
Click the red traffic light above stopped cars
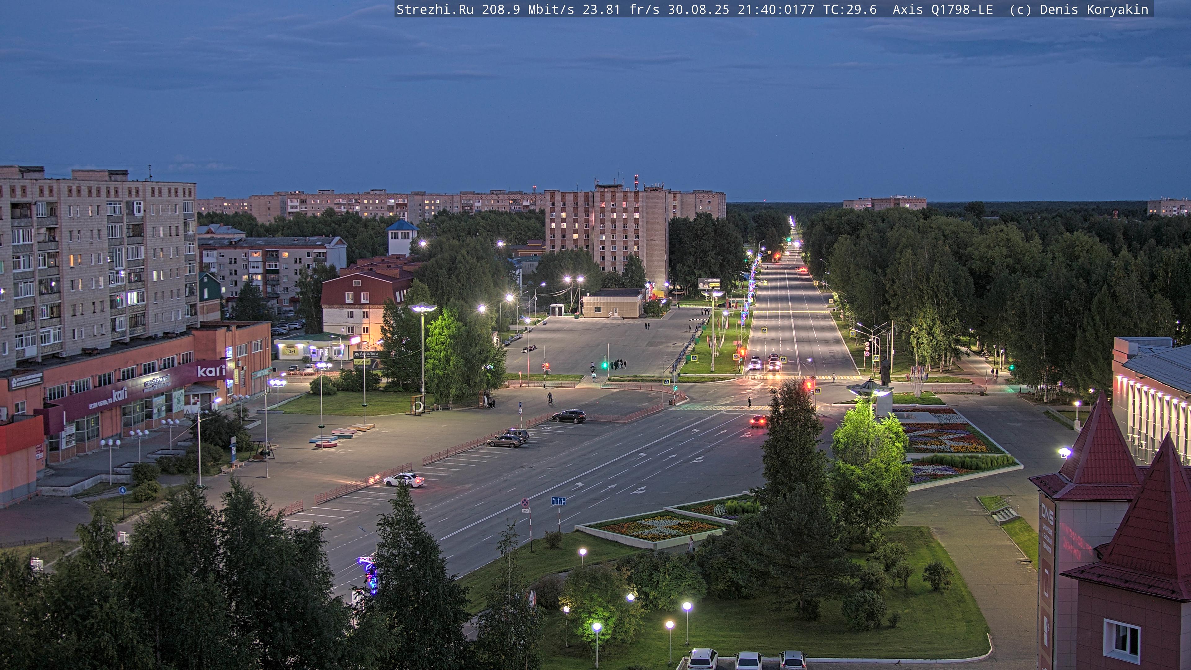click(x=742, y=352)
